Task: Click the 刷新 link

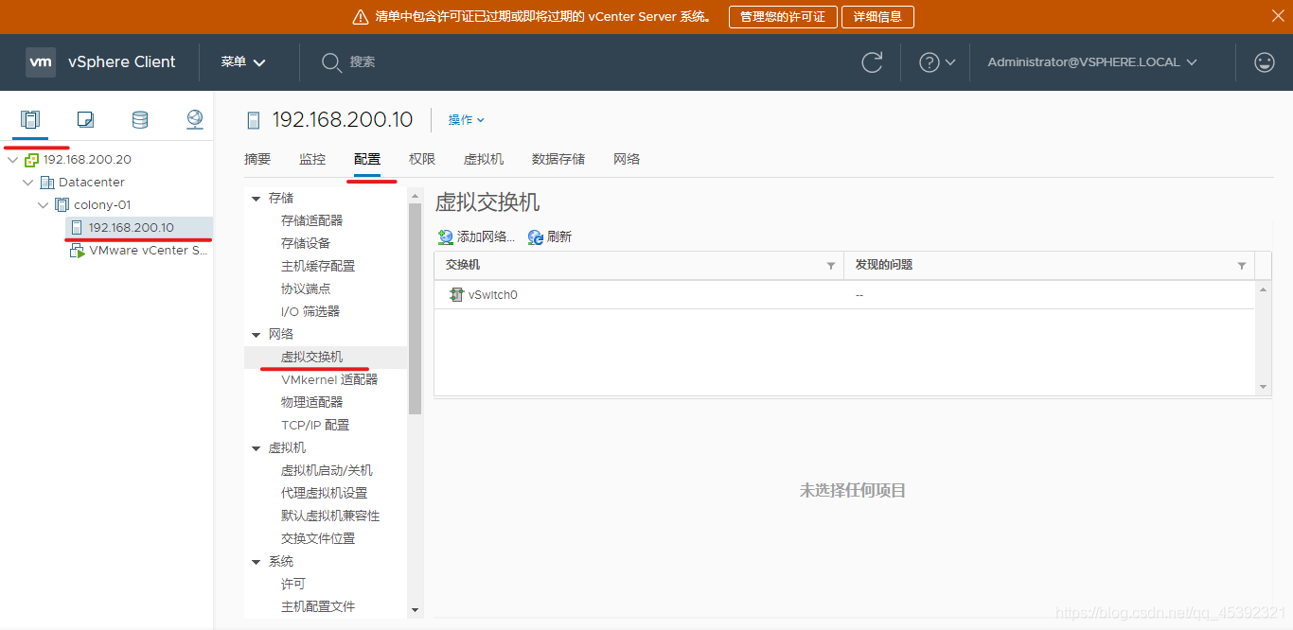Action: (x=559, y=237)
